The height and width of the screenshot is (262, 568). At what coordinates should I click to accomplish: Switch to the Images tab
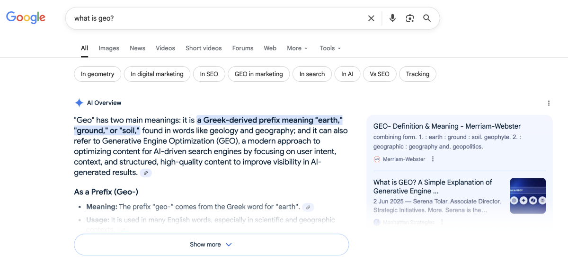tap(109, 48)
